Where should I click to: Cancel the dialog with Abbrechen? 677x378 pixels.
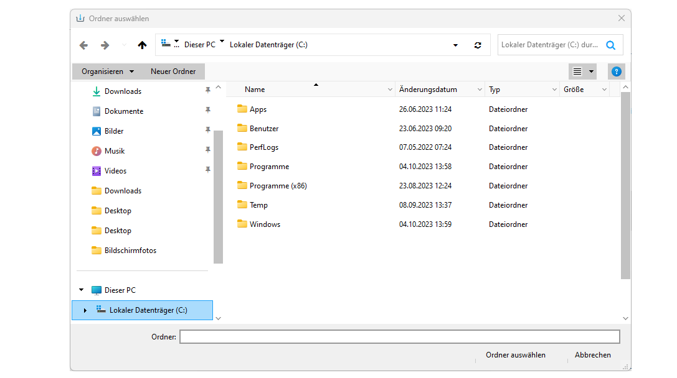click(593, 355)
